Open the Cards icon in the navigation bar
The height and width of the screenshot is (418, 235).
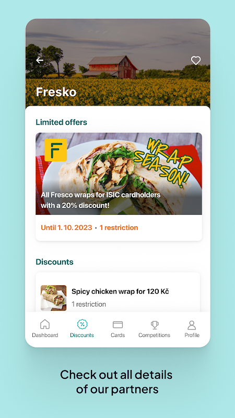pyautogui.click(x=118, y=324)
